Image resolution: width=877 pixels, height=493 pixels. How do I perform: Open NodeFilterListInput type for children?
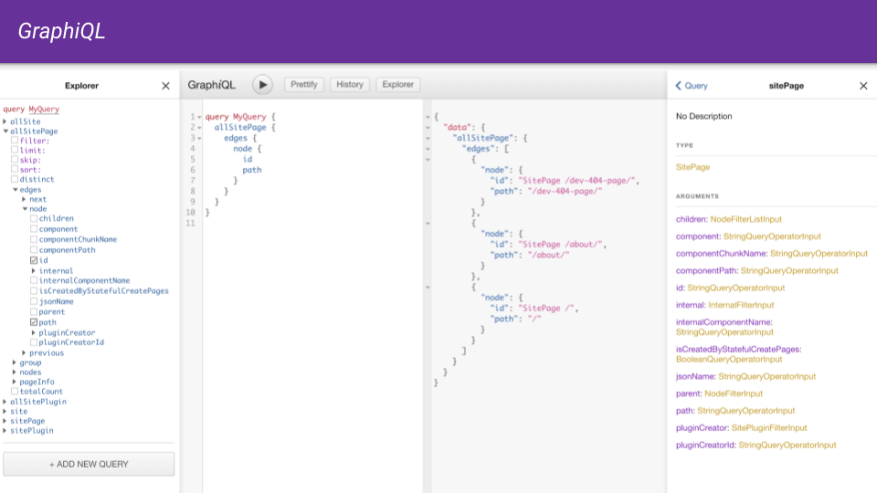tap(746, 219)
